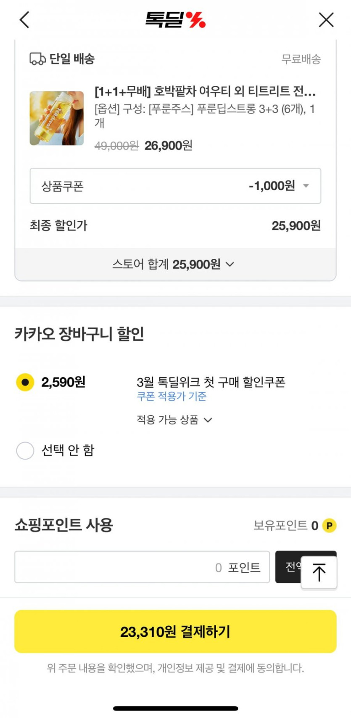
Task: Tap the 톡딜 logo in the header
Action: pyautogui.click(x=175, y=20)
